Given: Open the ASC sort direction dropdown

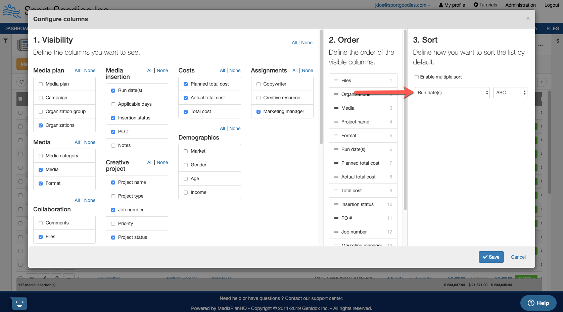Looking at the screenshot, I should tap(510, 93).
